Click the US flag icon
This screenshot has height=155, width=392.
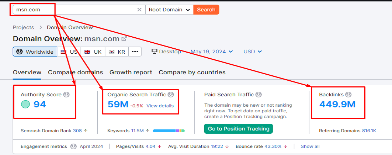(63, 52)
